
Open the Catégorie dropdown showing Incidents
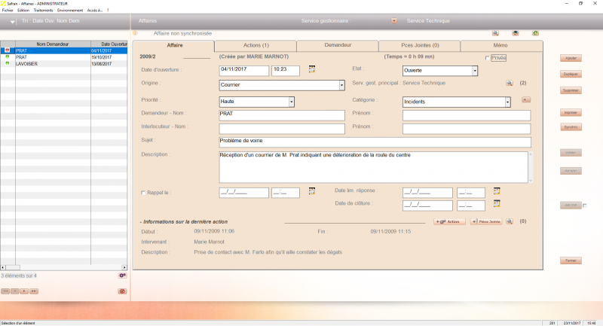[507, 102]
